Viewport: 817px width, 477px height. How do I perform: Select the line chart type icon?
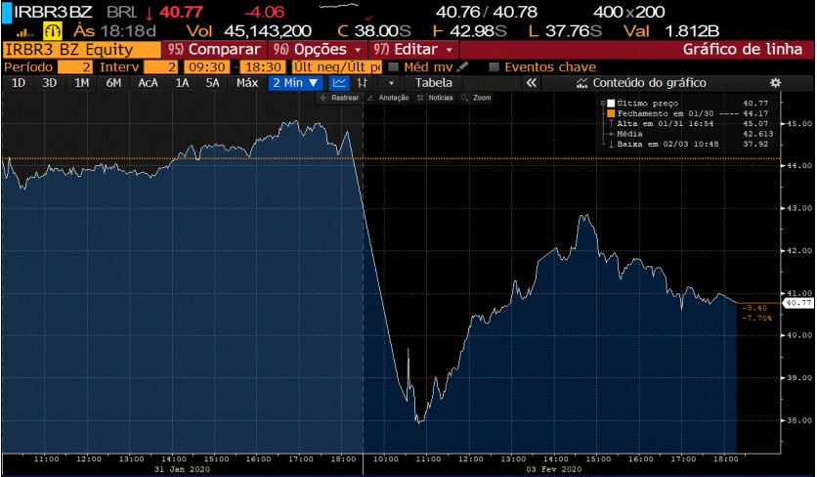tap(338, 83)
